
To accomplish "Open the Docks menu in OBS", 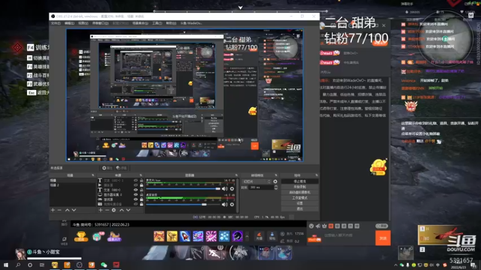I will (100, 23).
